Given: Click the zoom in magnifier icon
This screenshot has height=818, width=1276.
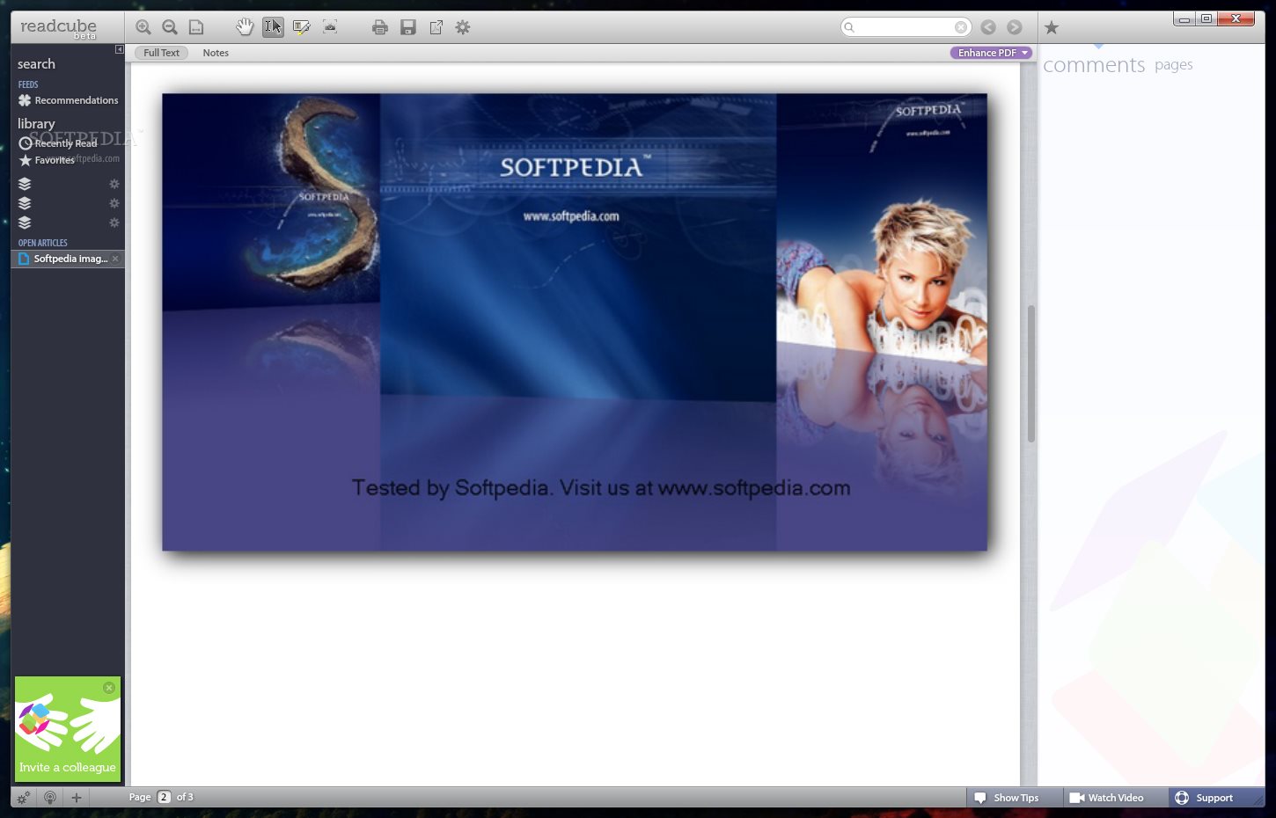Looking at the screenshot, I should 143,27.
